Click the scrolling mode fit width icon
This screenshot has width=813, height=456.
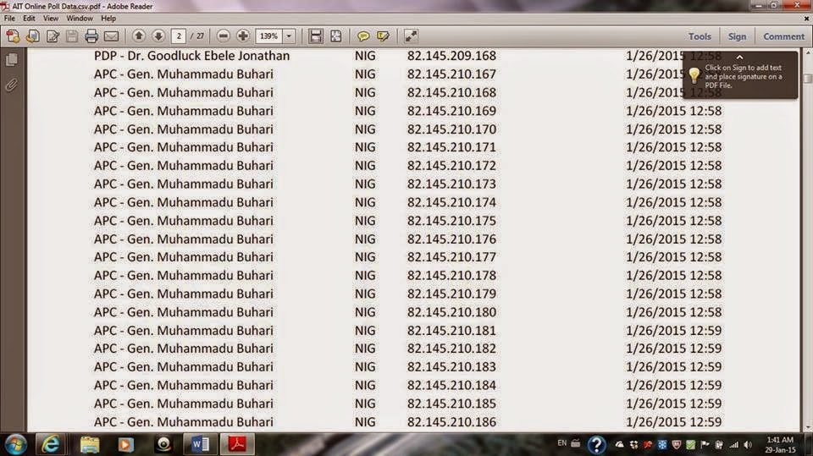tap(315, 36)
